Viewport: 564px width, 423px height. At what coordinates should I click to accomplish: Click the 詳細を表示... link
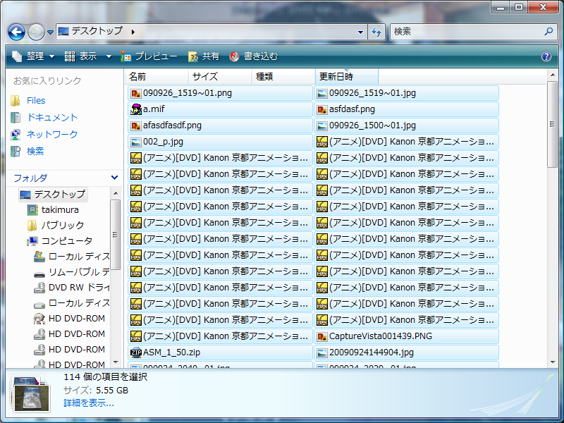(x=89, y=403)
